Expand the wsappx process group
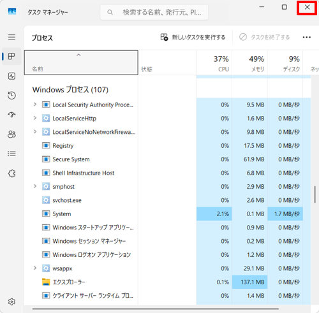 (35, 268)
